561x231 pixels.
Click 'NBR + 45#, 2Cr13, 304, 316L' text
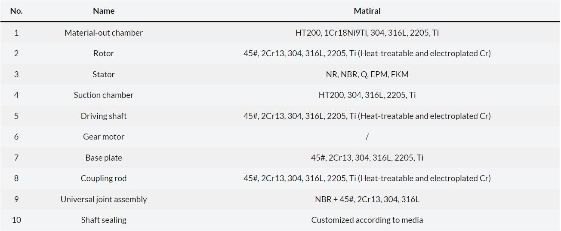pyautogui.click(x=367, y=199)
